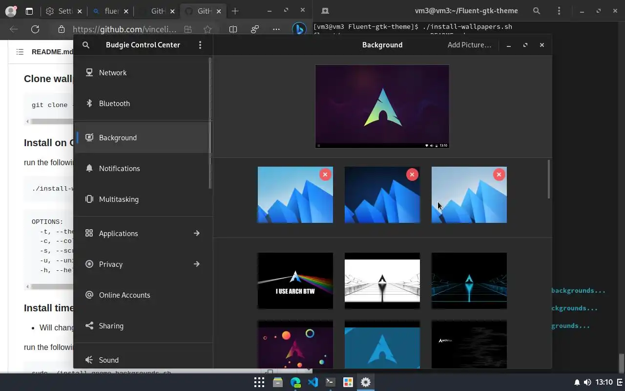The width and height of the screenshot is (625, 391).
Task: Click the Add Picture… button
Action: coord(469,45)
